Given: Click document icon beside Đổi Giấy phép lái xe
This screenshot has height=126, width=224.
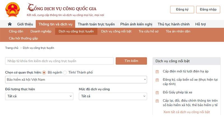Looking at the screenshot, I should point(157,92).
